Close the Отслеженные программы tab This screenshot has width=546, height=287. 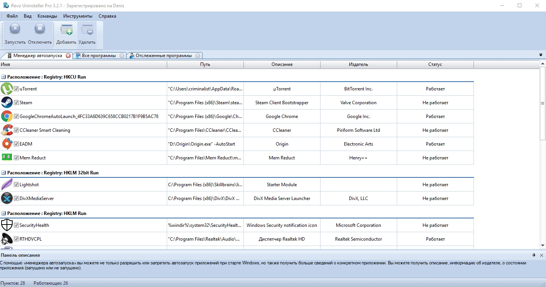pyautogui.click(x=198, y=56)
